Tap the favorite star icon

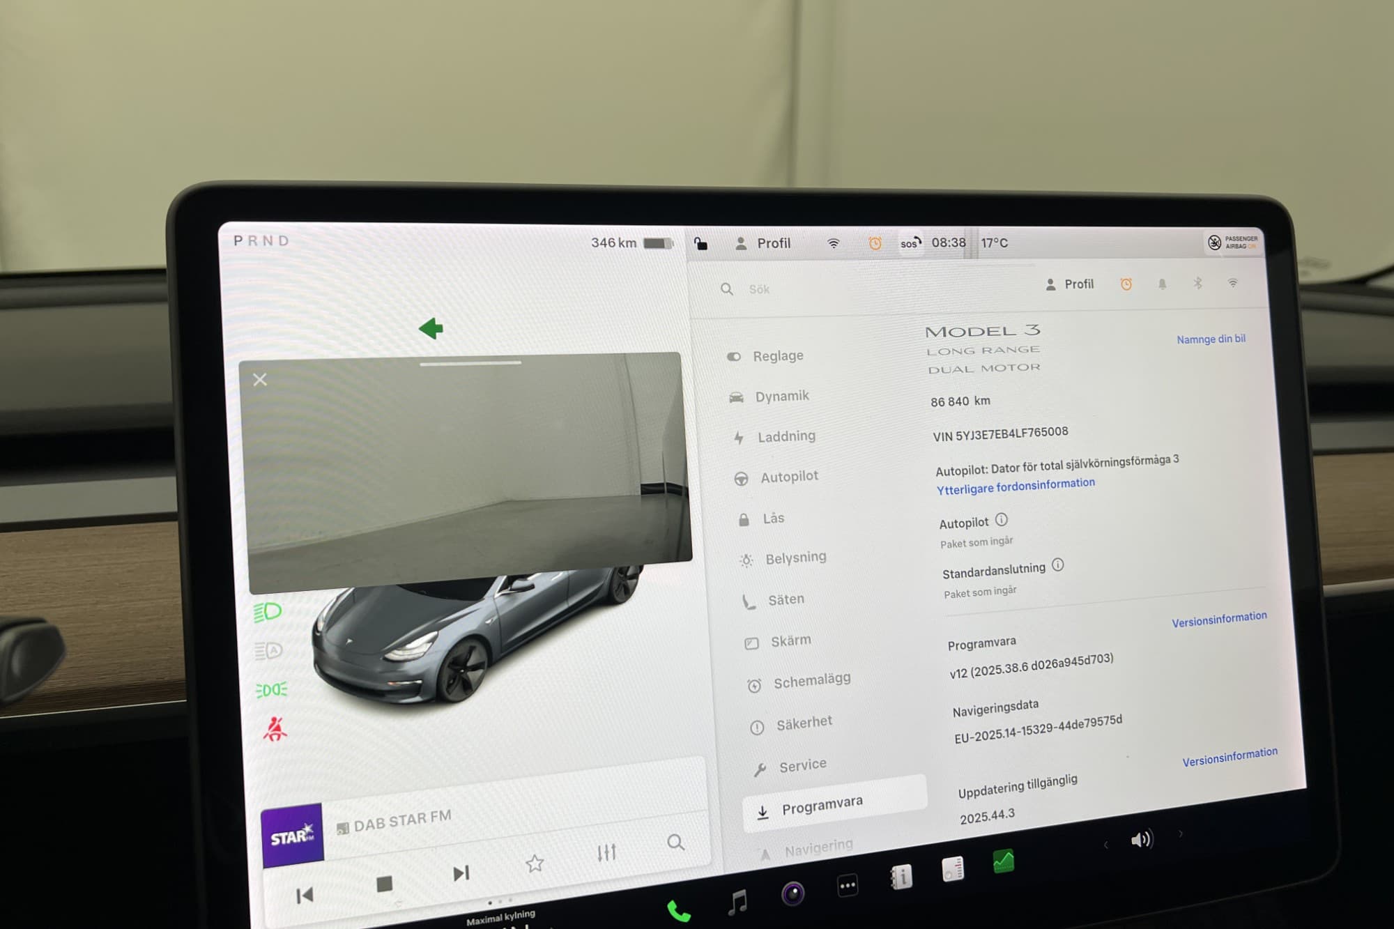click(x=535, y=863)
